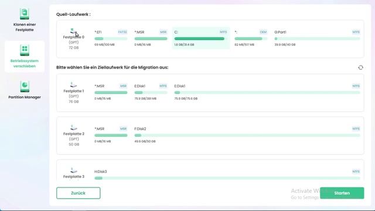Click the *:EFI partition usage bar
Image resolution: width=375 pixels, height=211 pixels.
pyautogui.click(x=111, y=39)
